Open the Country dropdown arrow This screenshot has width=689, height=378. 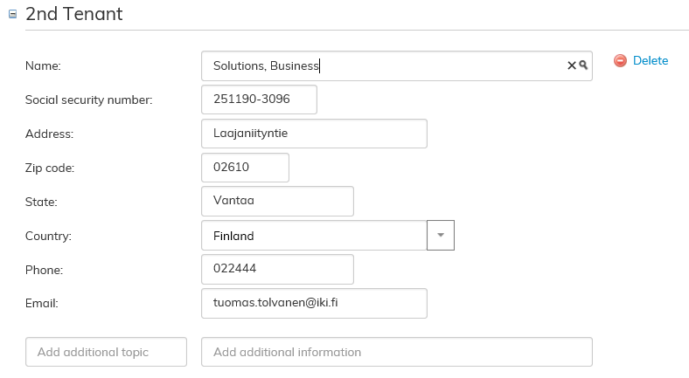point(441,236)
